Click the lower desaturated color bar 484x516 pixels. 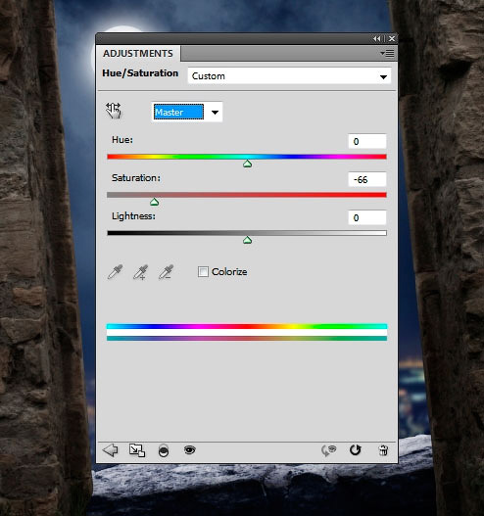[247, 339]
